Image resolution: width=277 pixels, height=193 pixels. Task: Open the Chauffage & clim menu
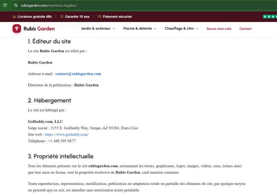(179, 29)
